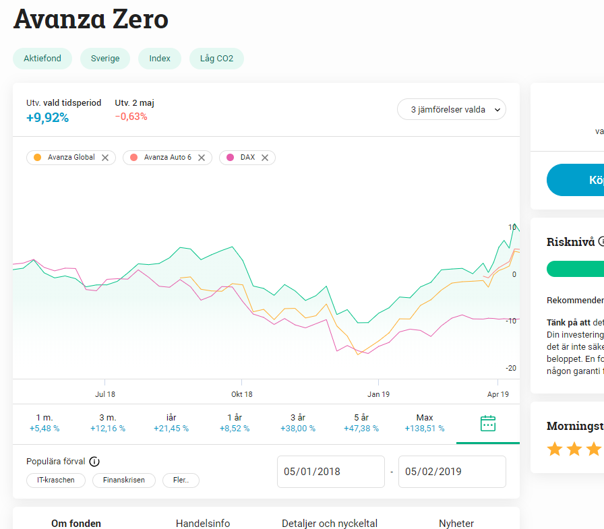The image size is (604, 529).
Task: Show info about Populära förval
Action: [x=94, y=462]
